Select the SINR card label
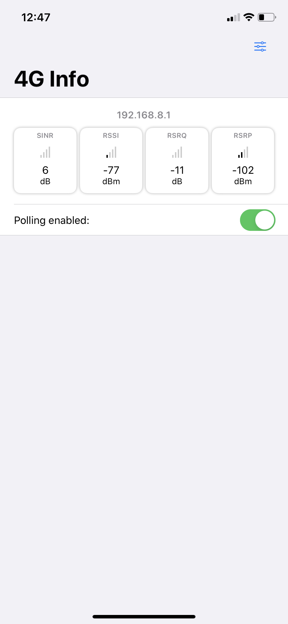Screen dimensions: 288x624 [x=45, y=135]
